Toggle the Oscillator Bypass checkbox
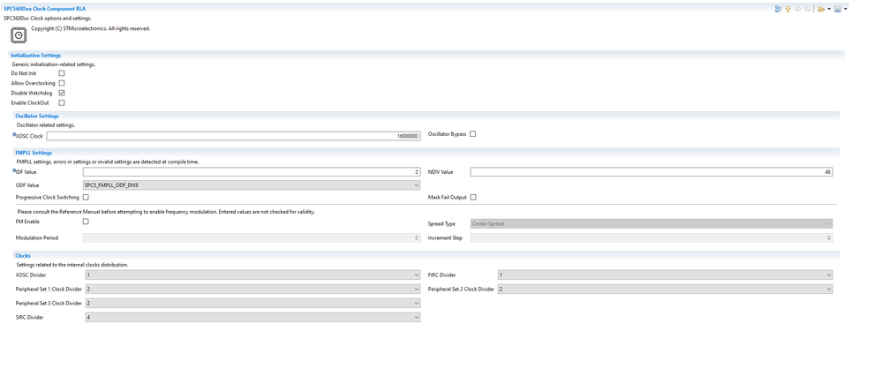Viewport: 882px width, 369px height. click(473, 134)
